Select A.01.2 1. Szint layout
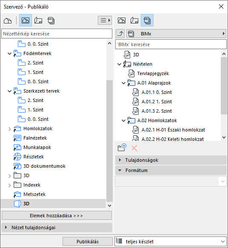Viewport: 228px width, 248px height. [x=157, y=102]
